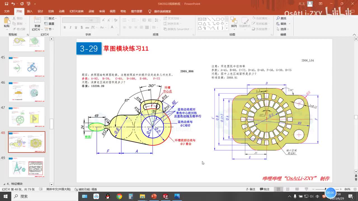The height and width of the screenshot is (201, 358).
Task: Toggle Underline formatting
Action: point(76,27)
